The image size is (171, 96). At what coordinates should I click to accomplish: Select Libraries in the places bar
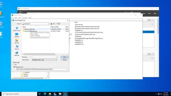pyautogui.click(x=17, y=41)
